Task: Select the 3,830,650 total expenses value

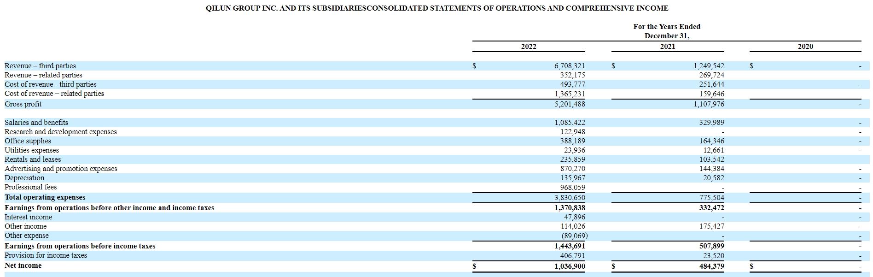Action: tap(570, 198)
